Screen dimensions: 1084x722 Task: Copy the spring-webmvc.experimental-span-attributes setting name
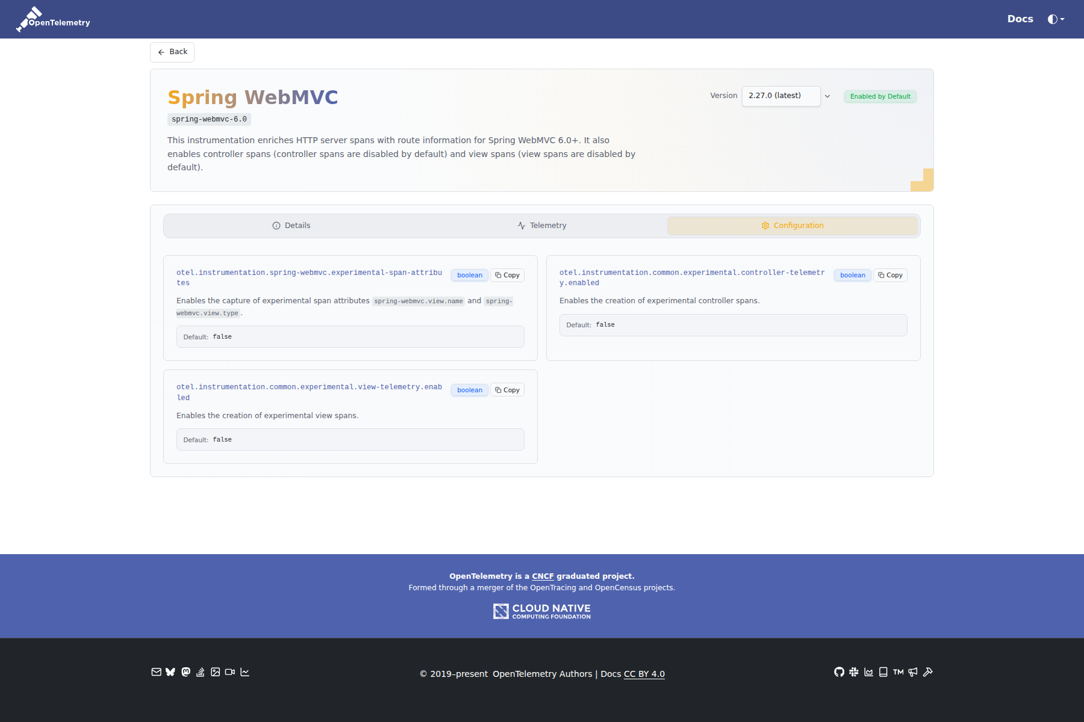point(507,276)
